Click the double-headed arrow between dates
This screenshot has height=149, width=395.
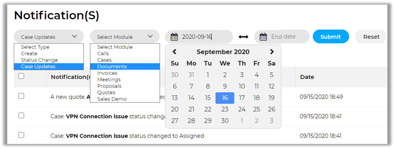click(243, 37)
